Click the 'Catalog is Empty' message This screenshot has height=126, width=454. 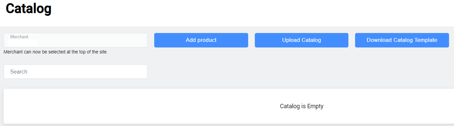pyautogui.click(x=301, y=106)
